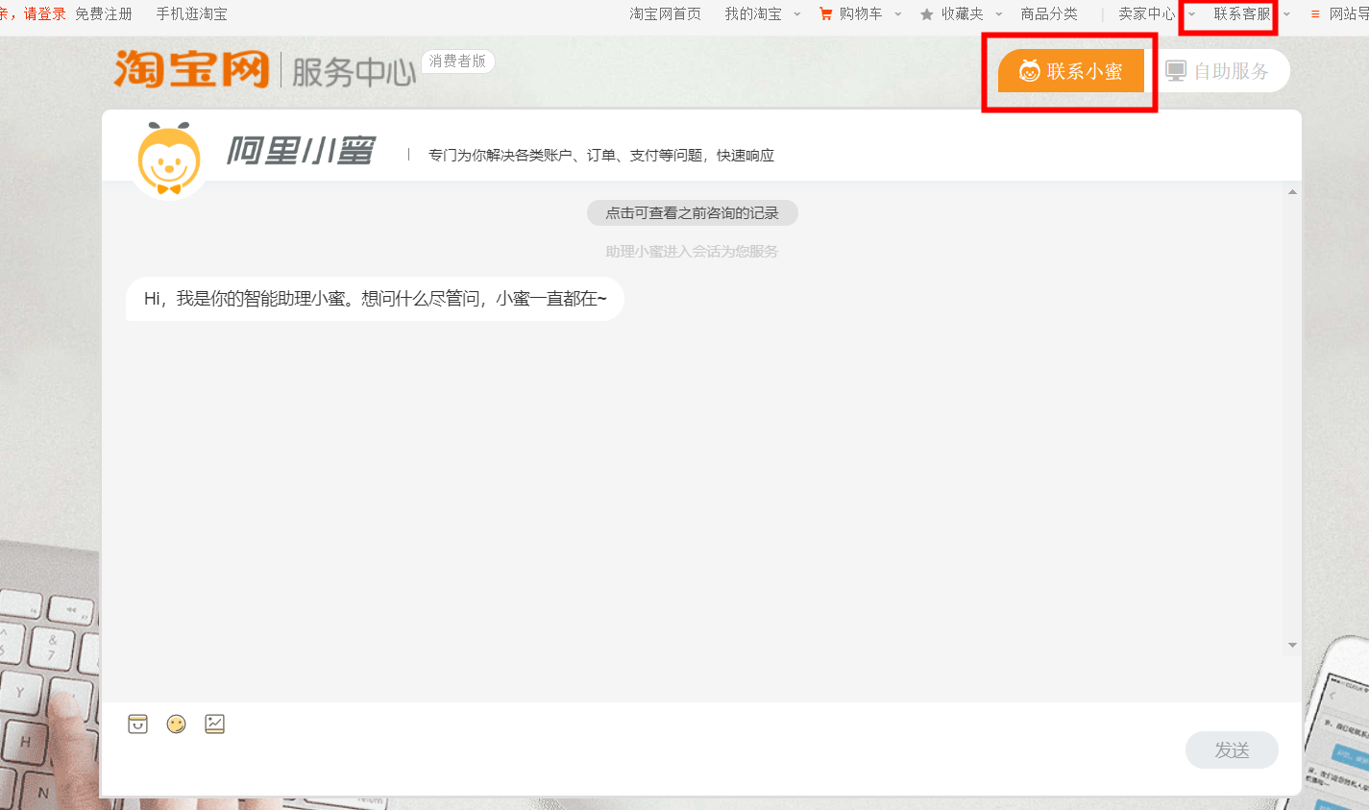
Task: Expand the 我的淘宝 dropdown
Action: (755, 13)
